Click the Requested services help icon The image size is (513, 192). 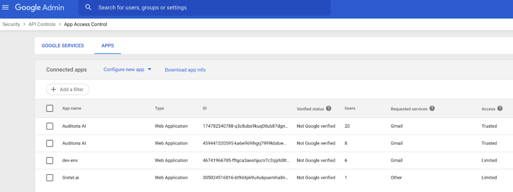432,108
